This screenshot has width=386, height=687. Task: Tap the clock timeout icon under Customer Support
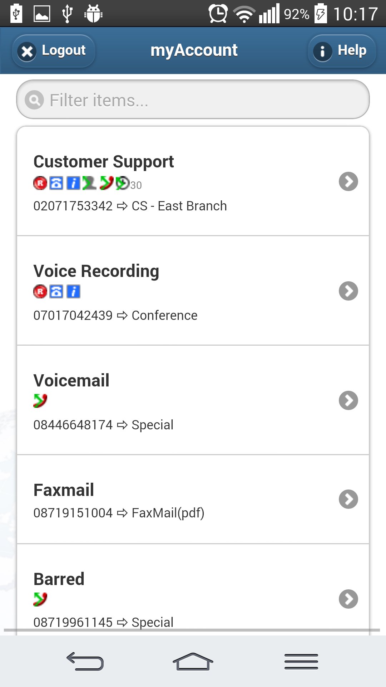tap(123, 183)
